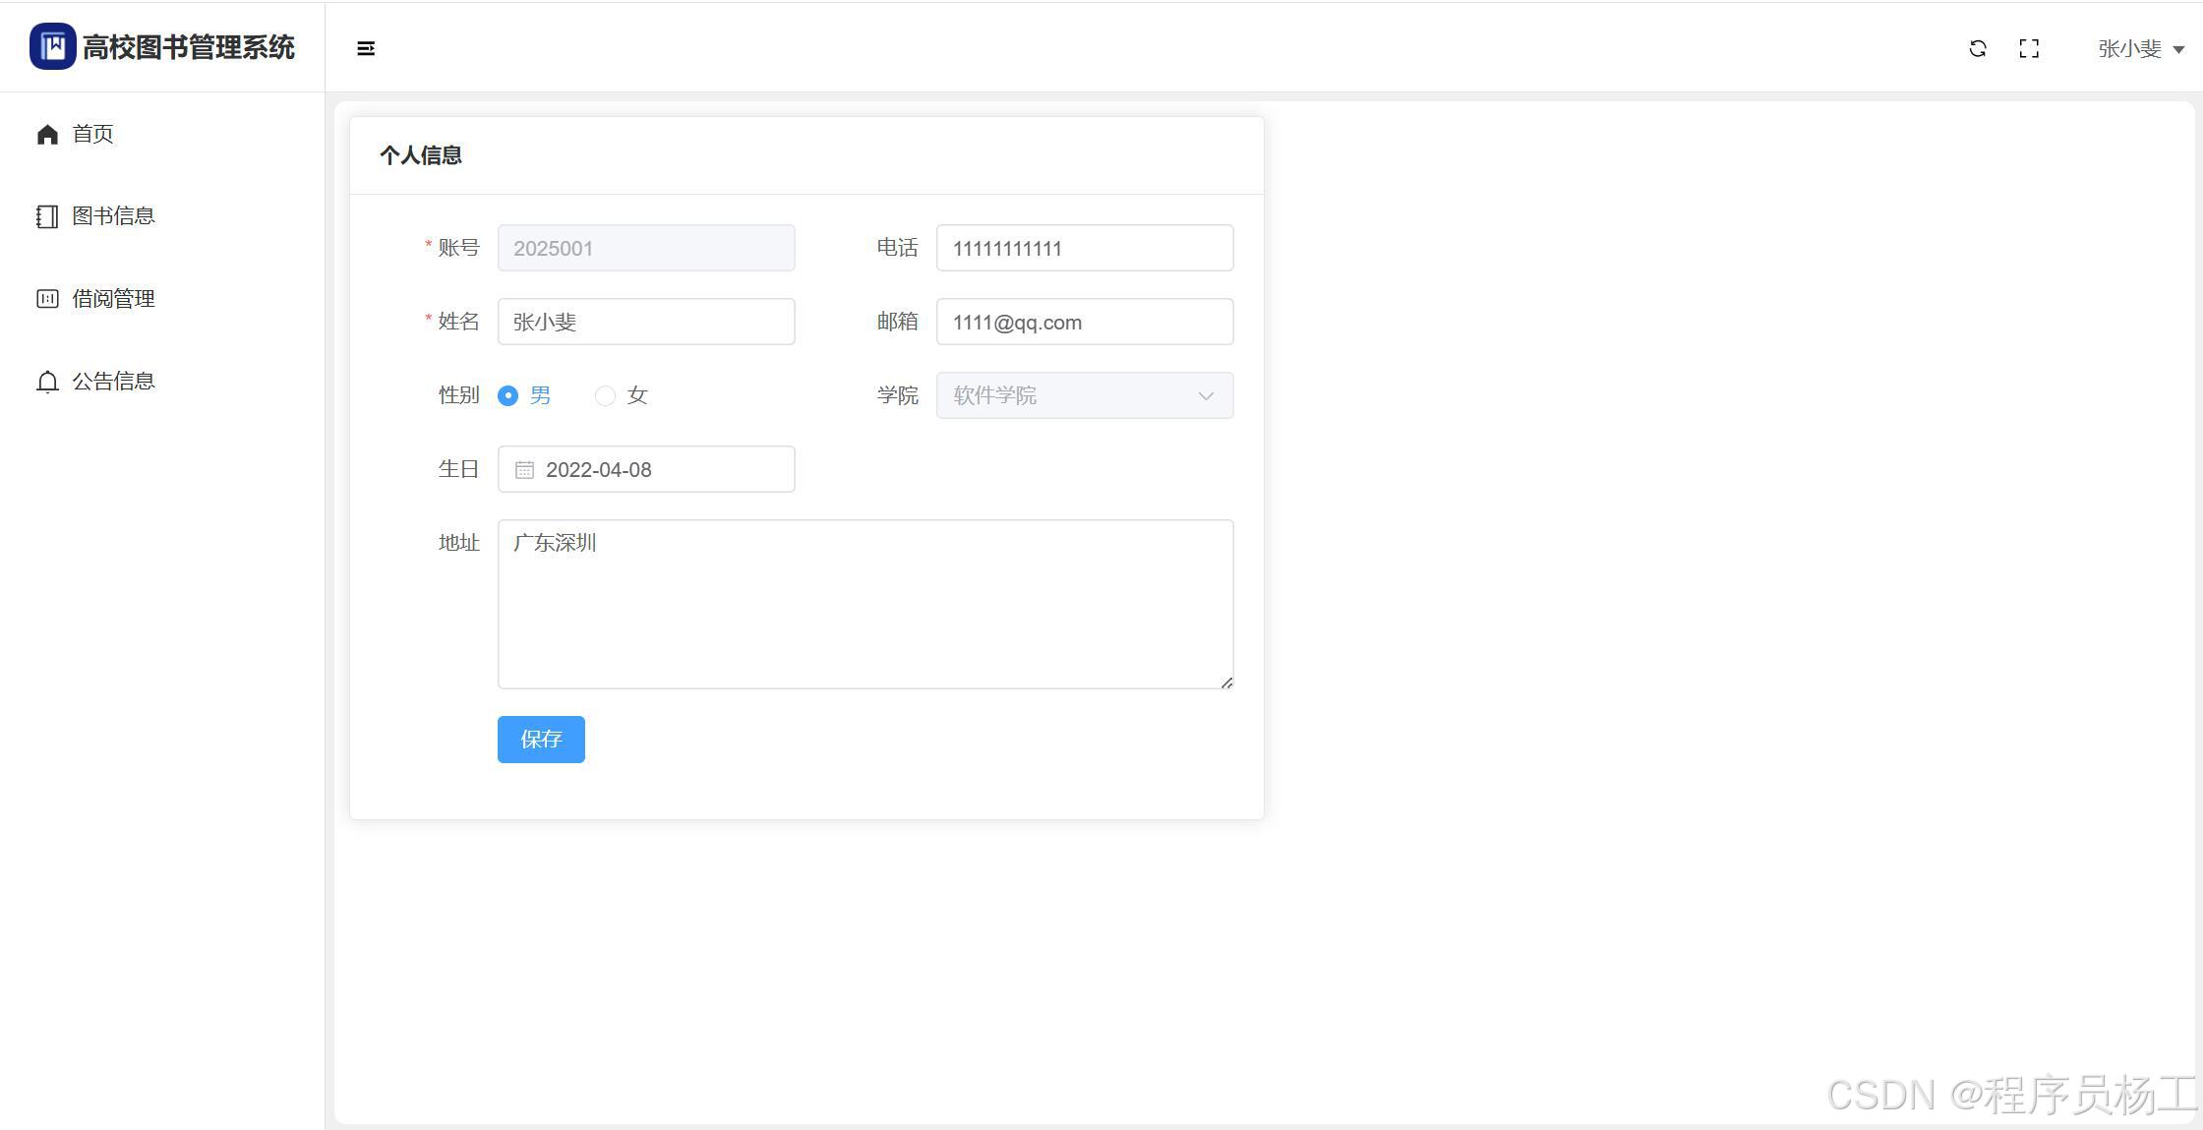Click the book icon beside 图书信息

coord(47,216)
